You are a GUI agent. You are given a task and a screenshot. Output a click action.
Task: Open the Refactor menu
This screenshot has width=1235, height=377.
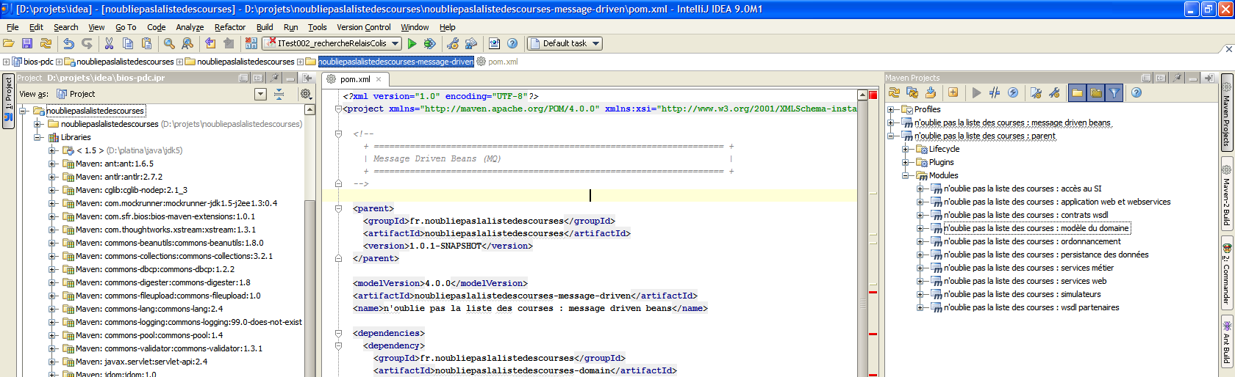coord(229,27)
